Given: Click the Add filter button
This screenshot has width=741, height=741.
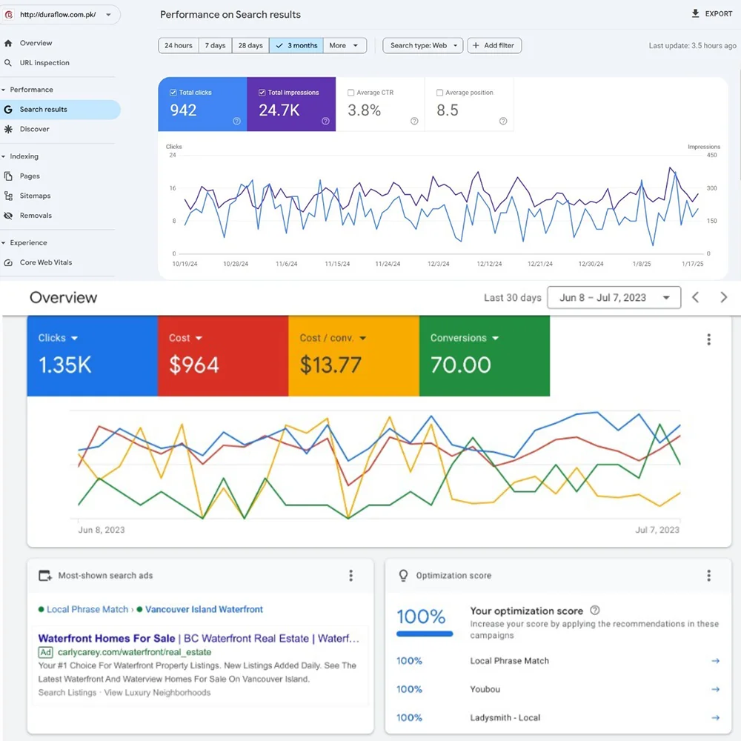Looking at the screenshot, I should 494,46.
